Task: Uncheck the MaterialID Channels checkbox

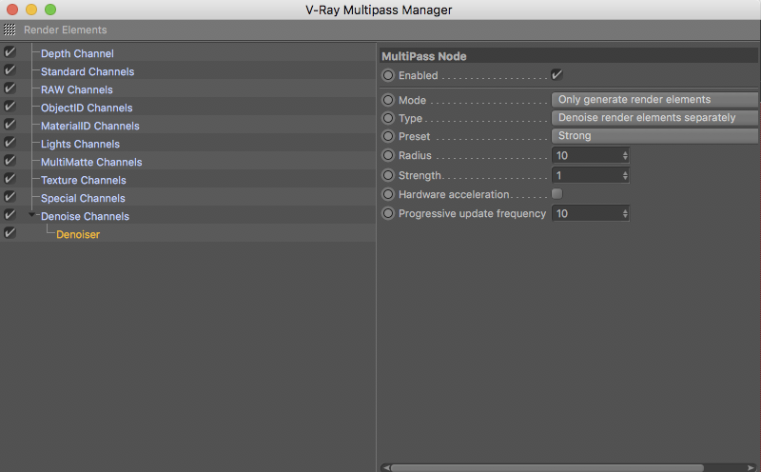Action: (x=10, y=125)
